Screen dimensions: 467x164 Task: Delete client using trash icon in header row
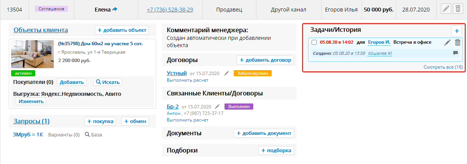pyautogui.click(x=457, y=9)
